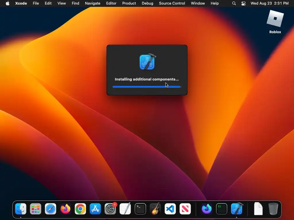Screen dimensions: 294x220
Task: Open TextEdit from the Dock
Action: (x=125, y=209)
